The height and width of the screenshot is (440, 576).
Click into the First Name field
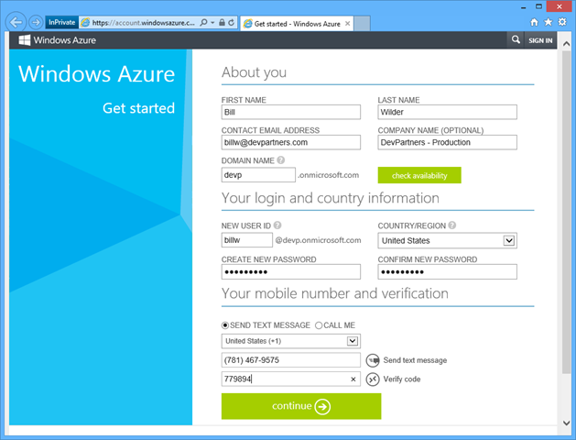[291, 113]
